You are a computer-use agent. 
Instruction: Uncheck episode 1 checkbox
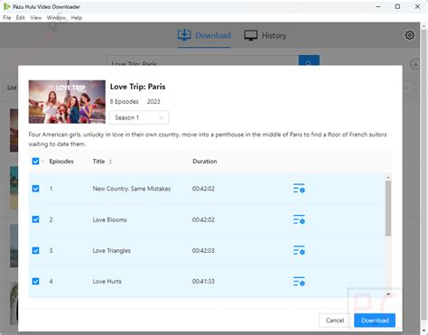[35, 189]
